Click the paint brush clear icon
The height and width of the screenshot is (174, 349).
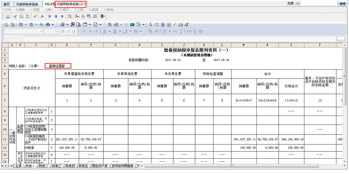point(187,24)
